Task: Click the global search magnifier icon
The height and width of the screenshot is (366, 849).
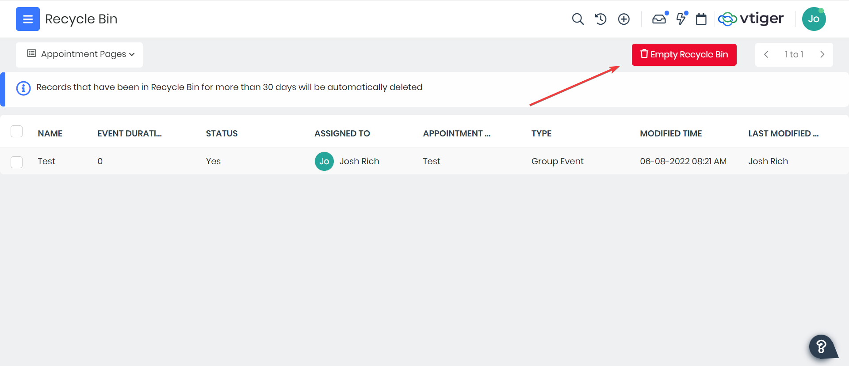Action: coord(577,19)
